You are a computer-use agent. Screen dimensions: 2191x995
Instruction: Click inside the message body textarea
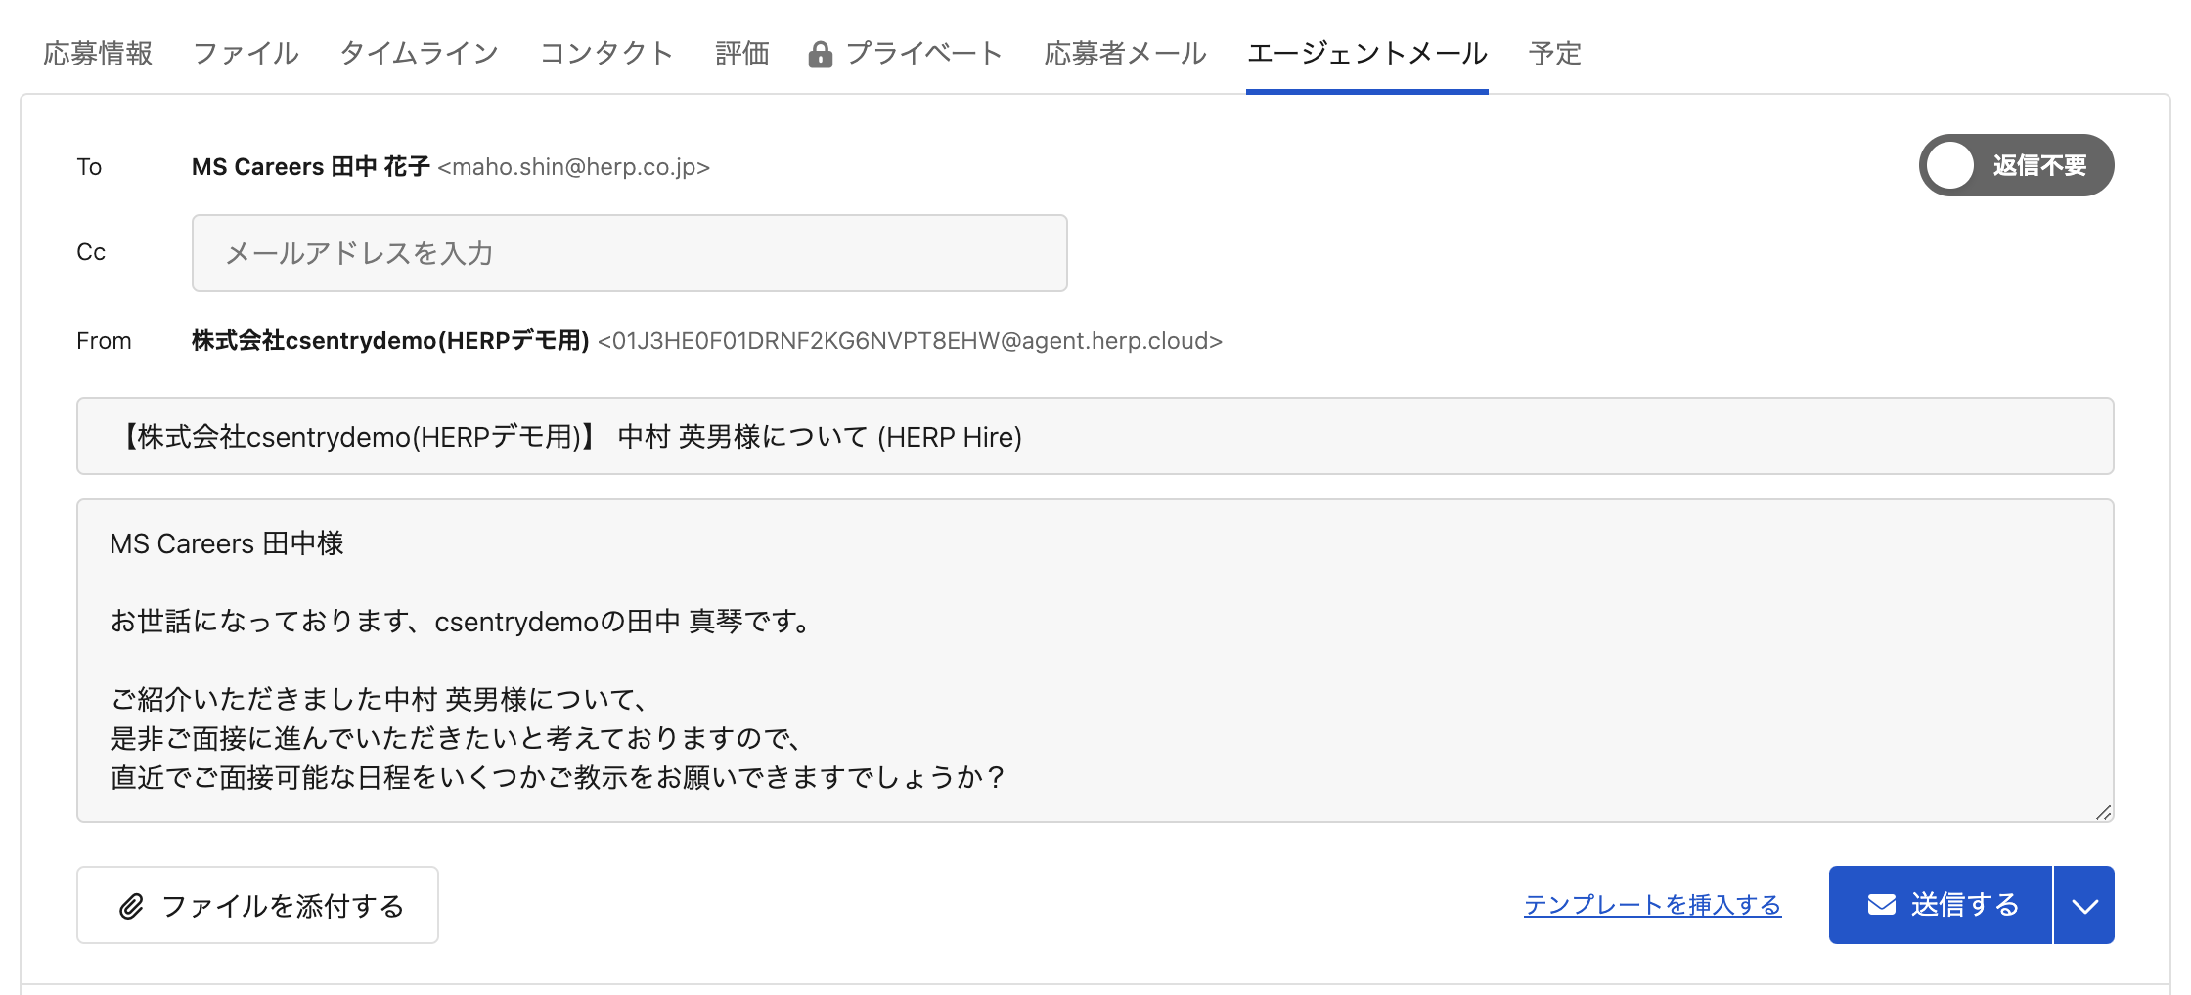point(1095,661)
